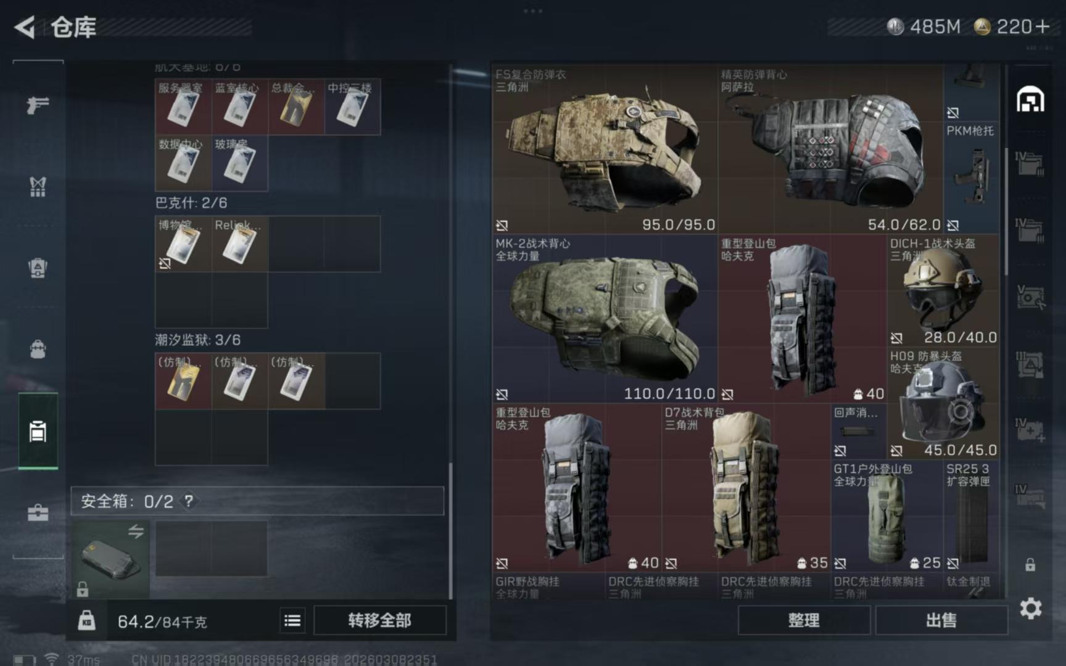
Task: Open the first IV folder storage tab
Action: (x=1030, y=163)
